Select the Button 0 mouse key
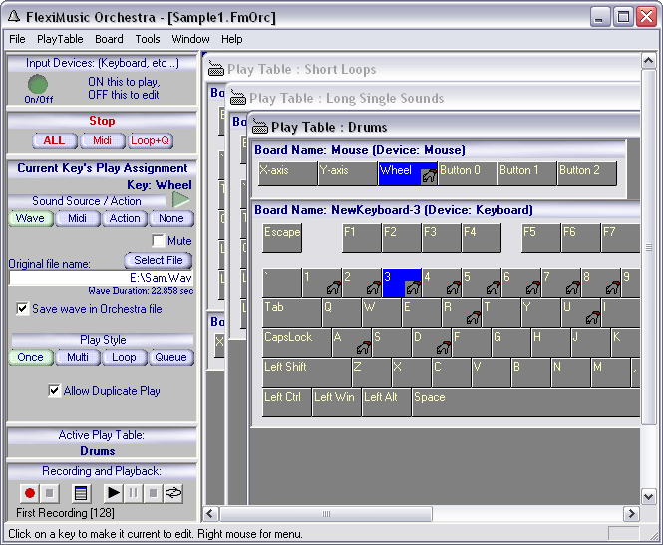Viewport: 663px width, 545px height. [468, 173]
